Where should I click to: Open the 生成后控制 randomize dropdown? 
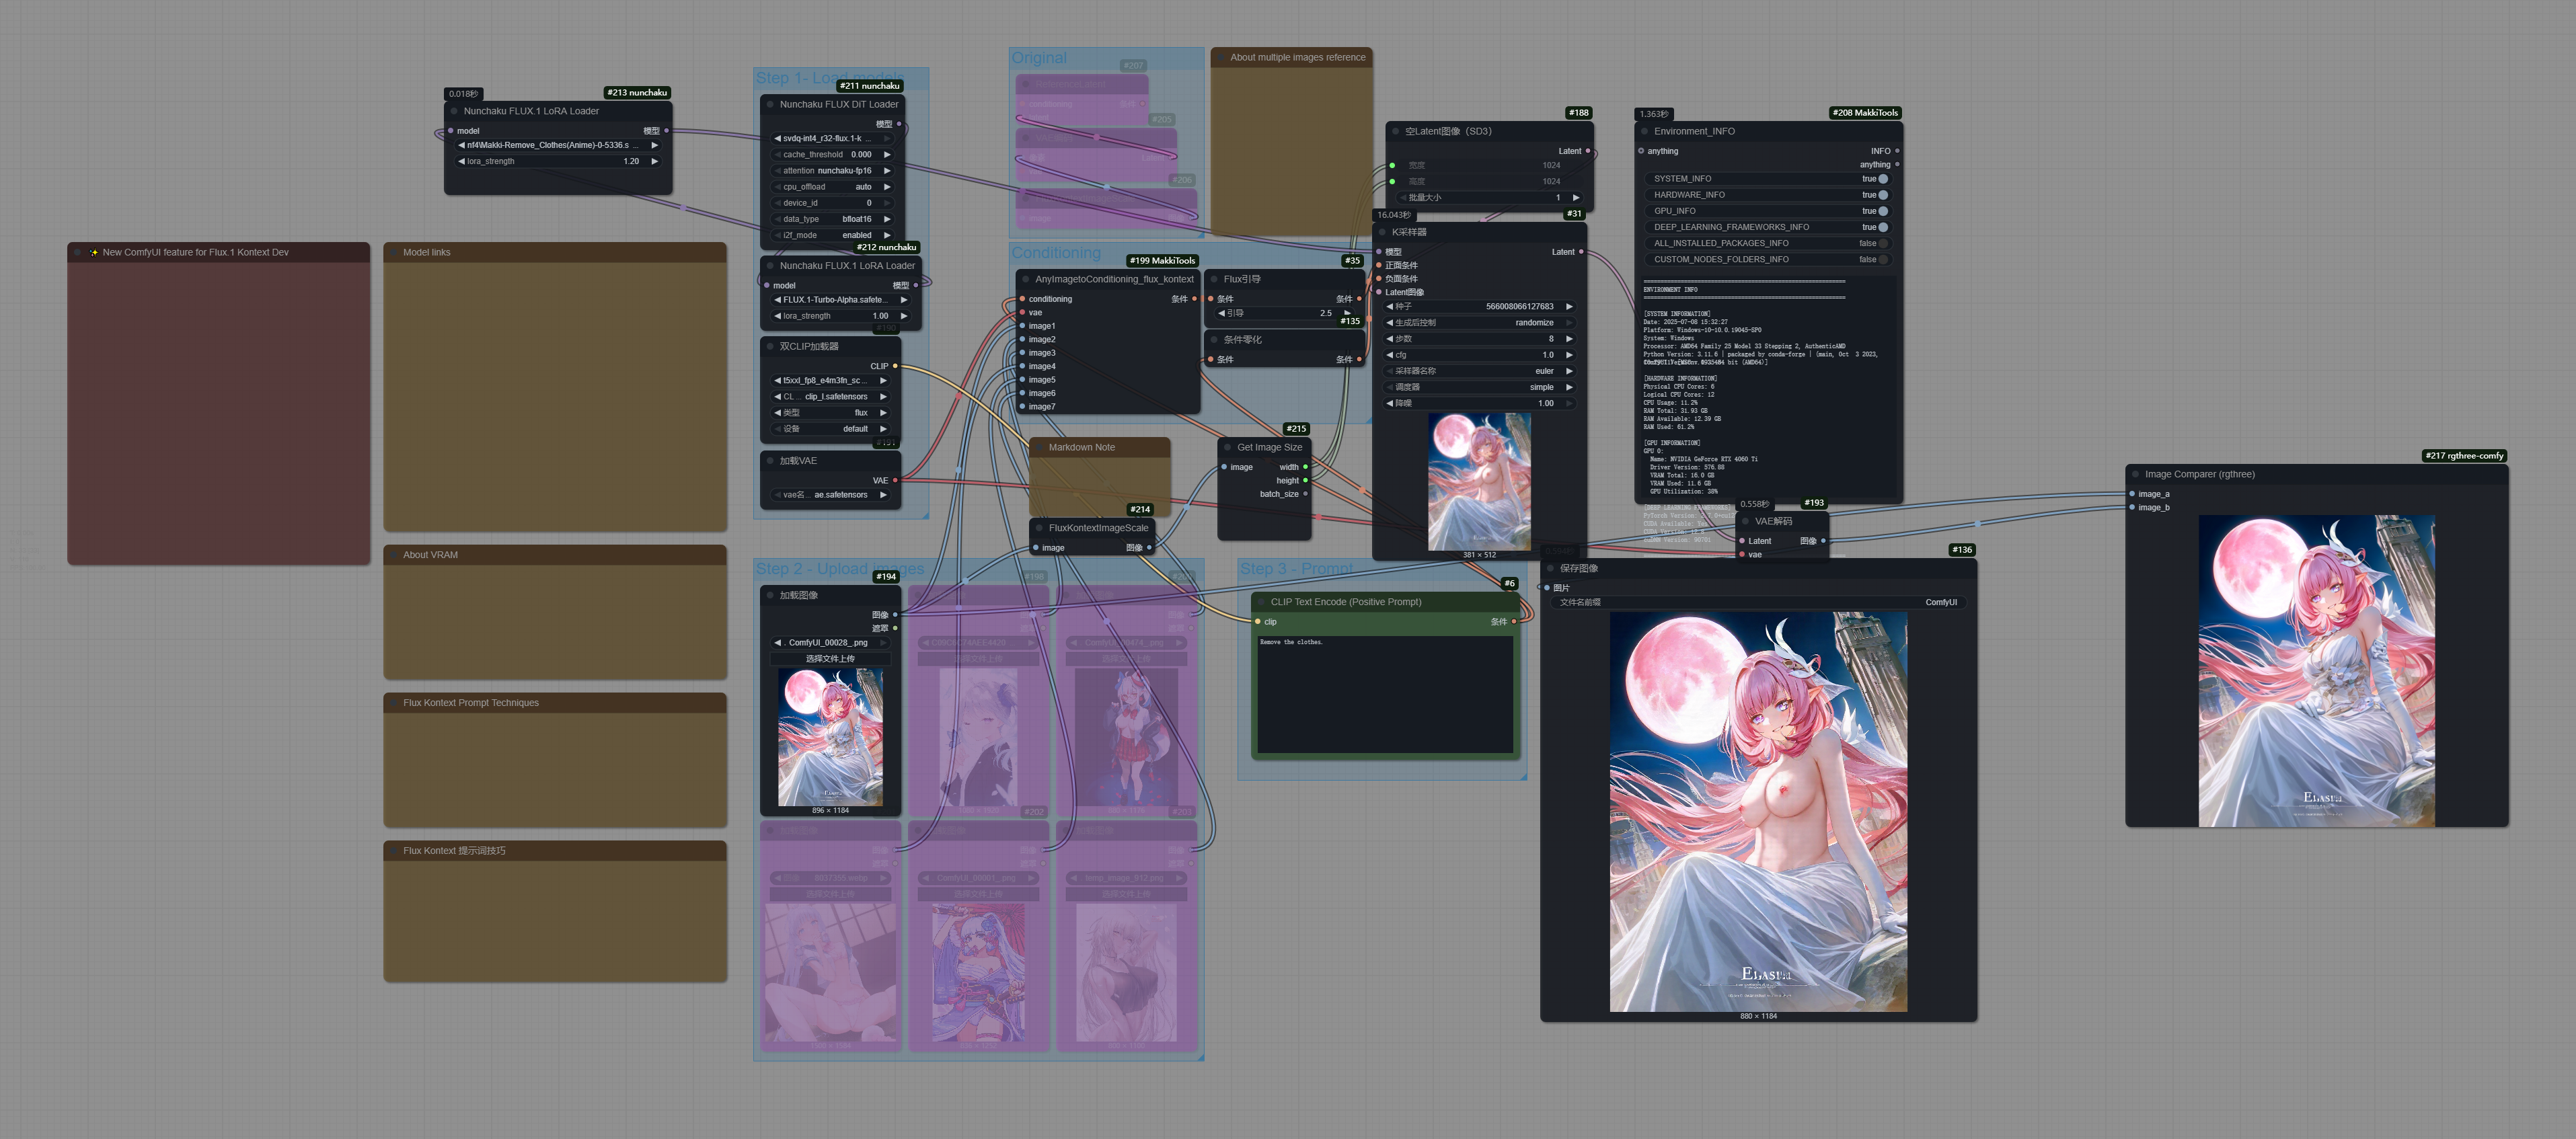coord(1479,323)
